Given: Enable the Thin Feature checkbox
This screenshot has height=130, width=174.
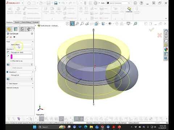Looking at the screenshot, I should [7, 83].
